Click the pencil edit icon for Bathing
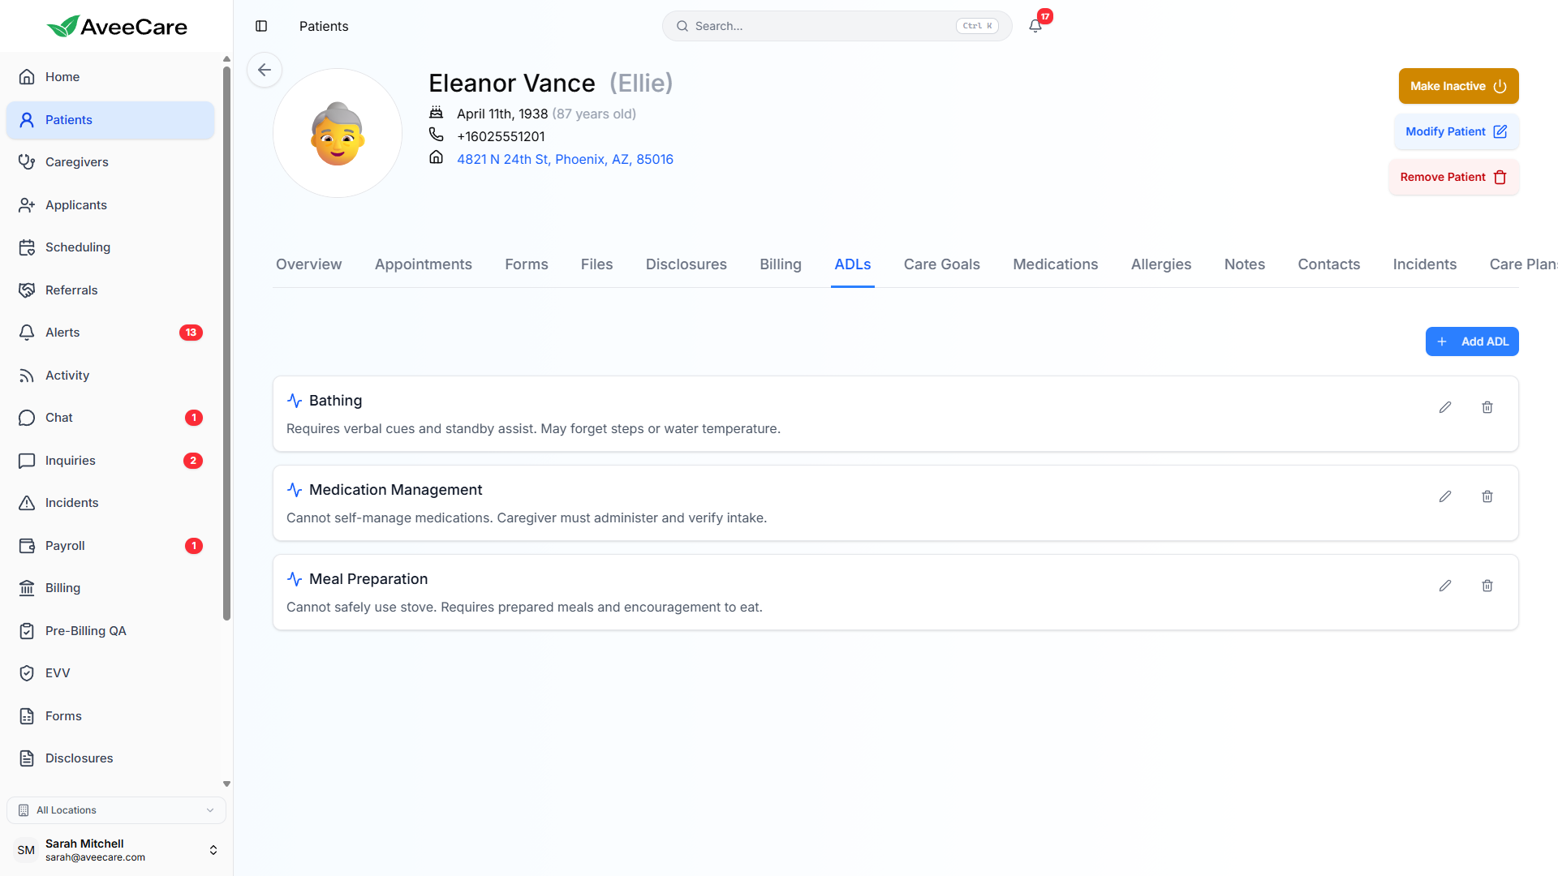This screenshot has width=1558, height=876. 1445,407
